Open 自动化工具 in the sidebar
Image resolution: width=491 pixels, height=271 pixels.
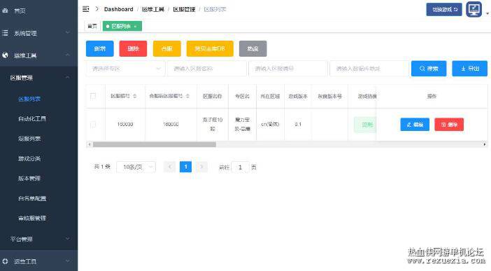pos(32,118)
